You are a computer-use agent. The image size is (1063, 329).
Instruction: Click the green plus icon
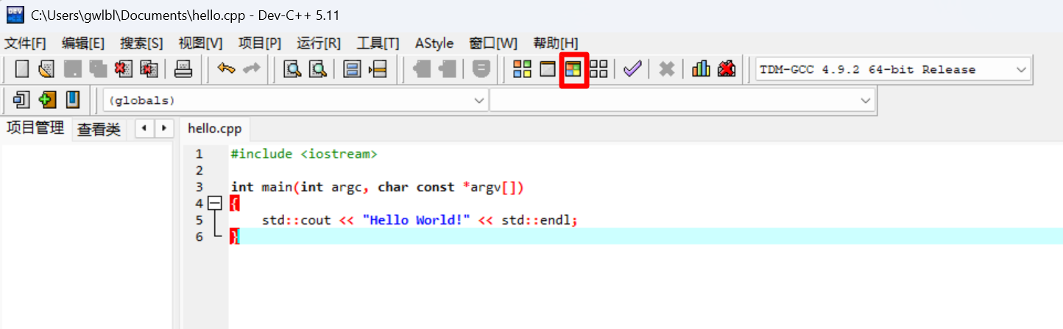click(47, 99)
